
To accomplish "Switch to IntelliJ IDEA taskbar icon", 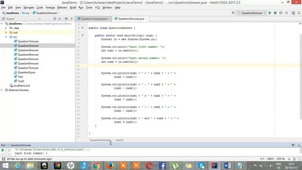I will [214, 166].
